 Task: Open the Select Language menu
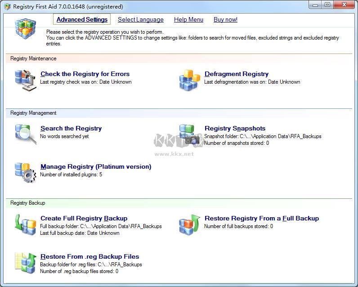140,19
